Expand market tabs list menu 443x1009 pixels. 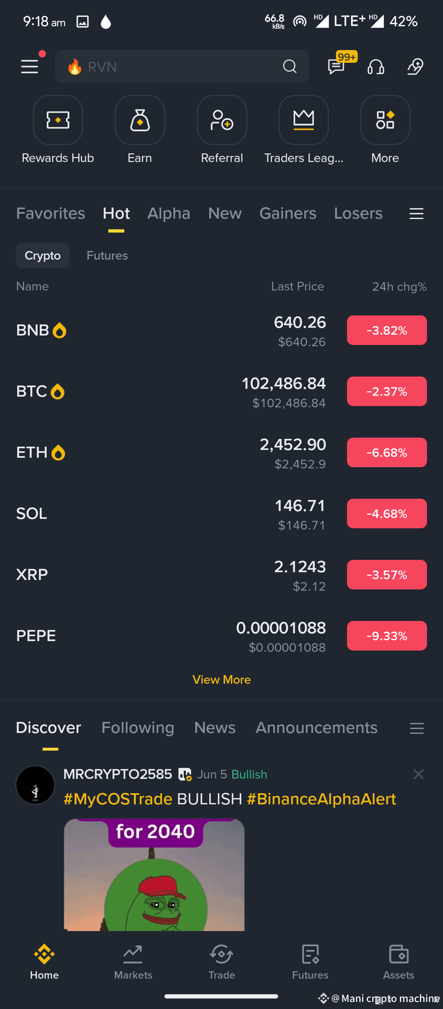[416, 214]
